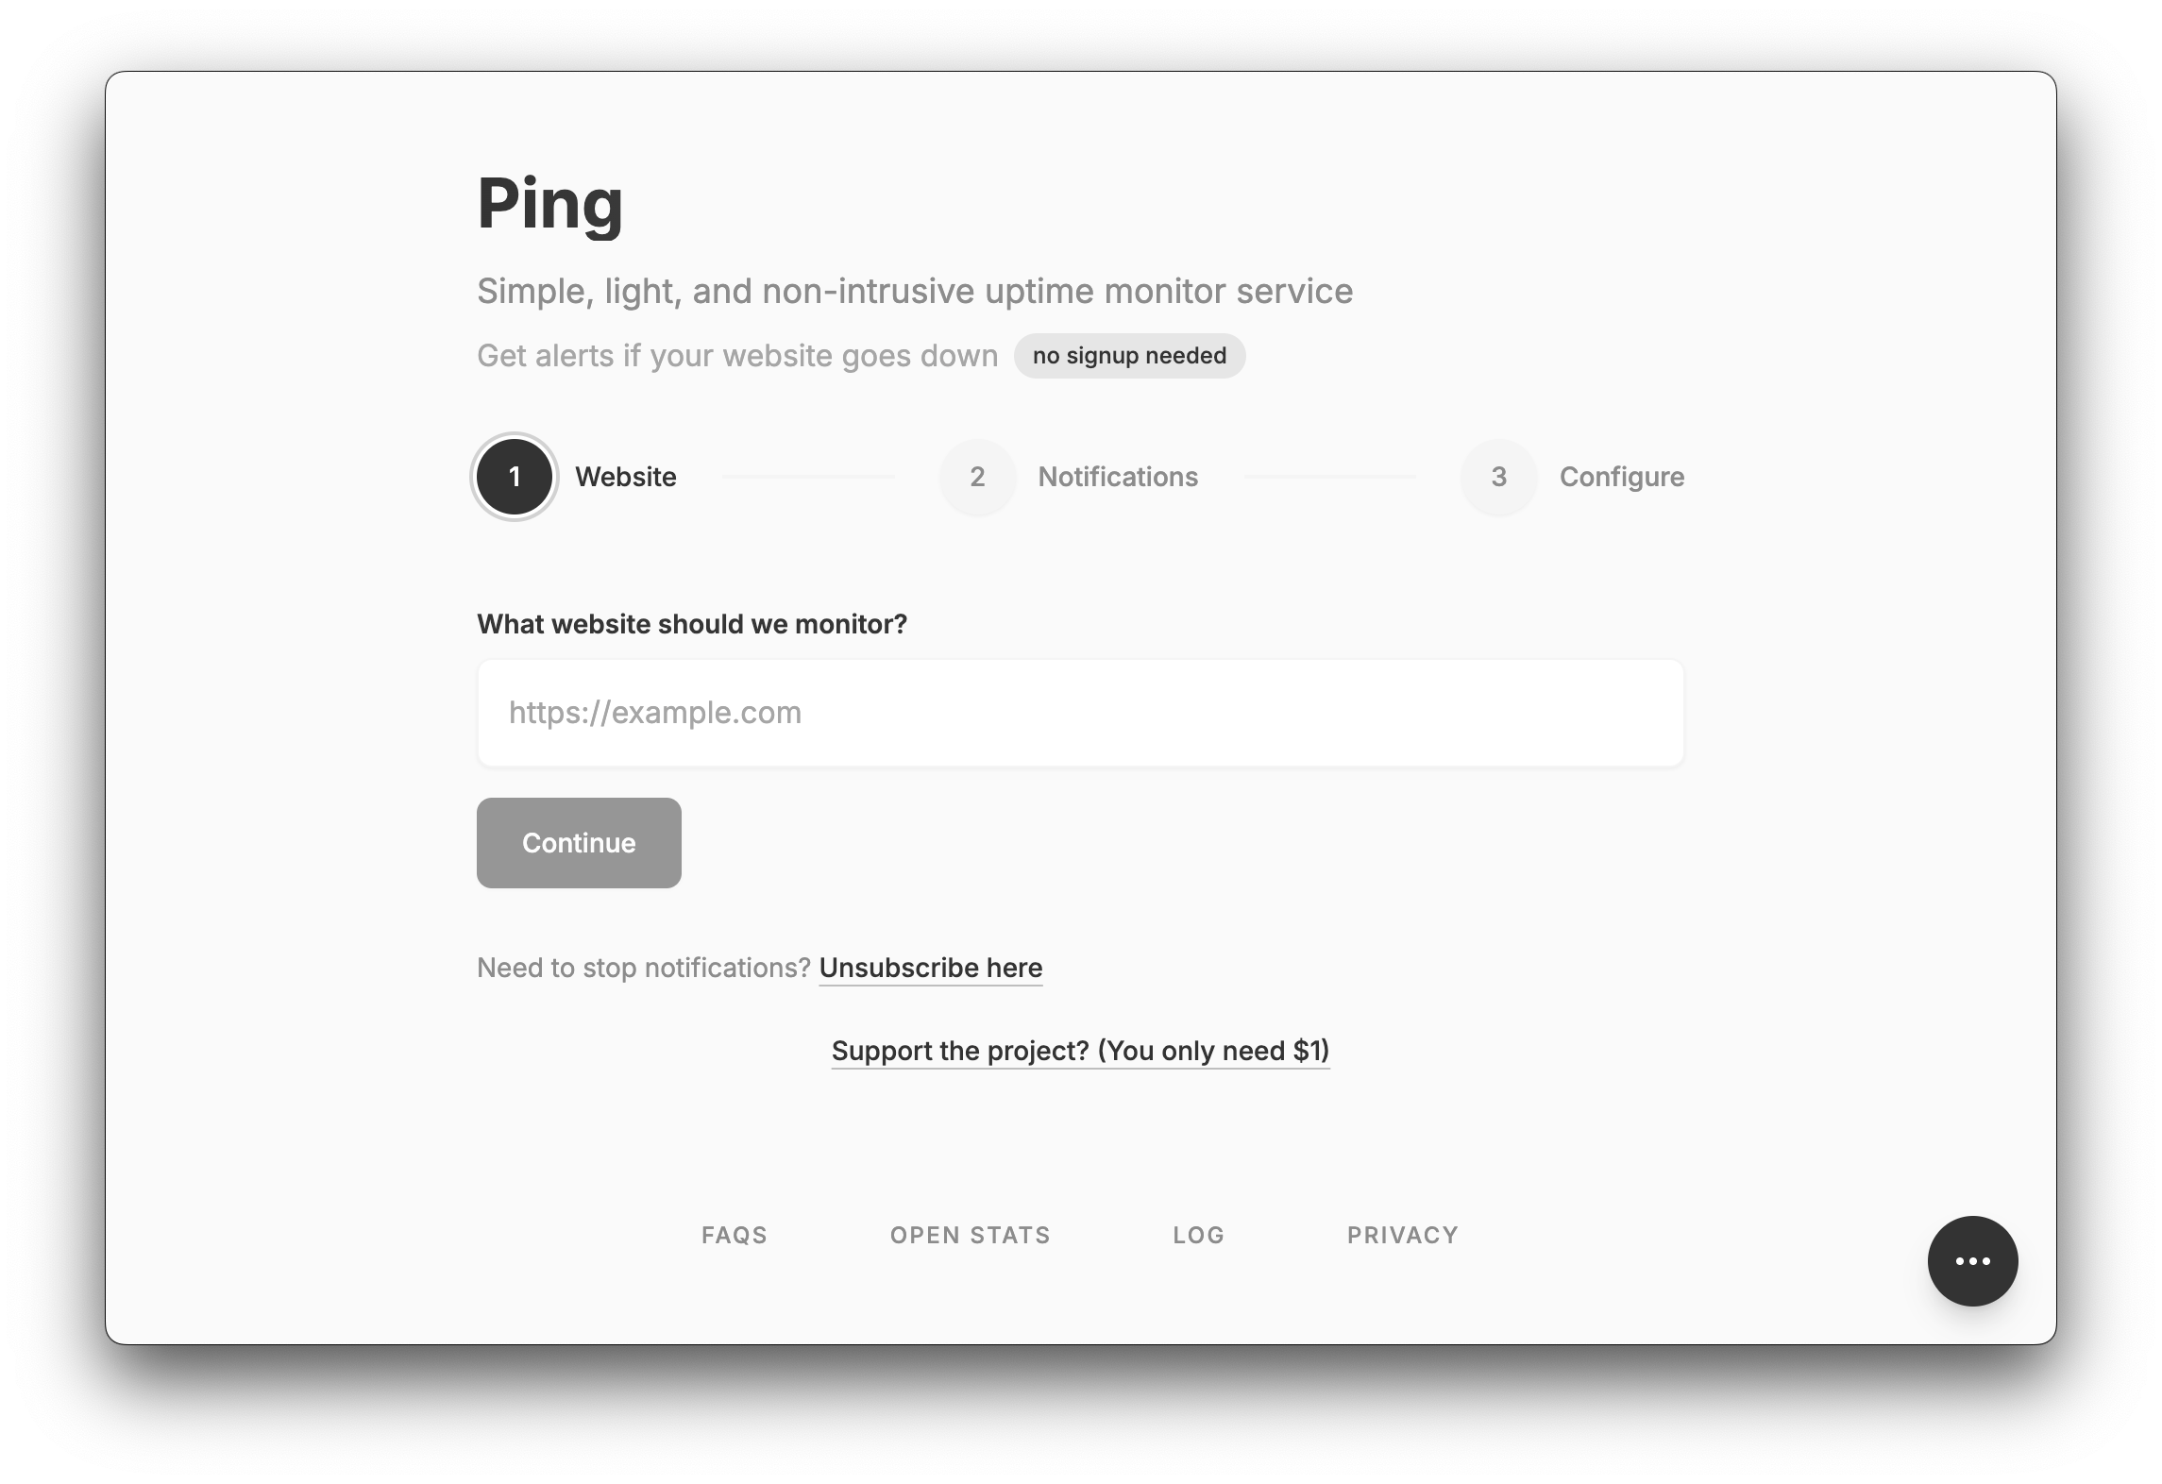Viewport: 2162px width, 1484px height.
Task: Select step 2 Notifications circle
Action: [977, 477]
